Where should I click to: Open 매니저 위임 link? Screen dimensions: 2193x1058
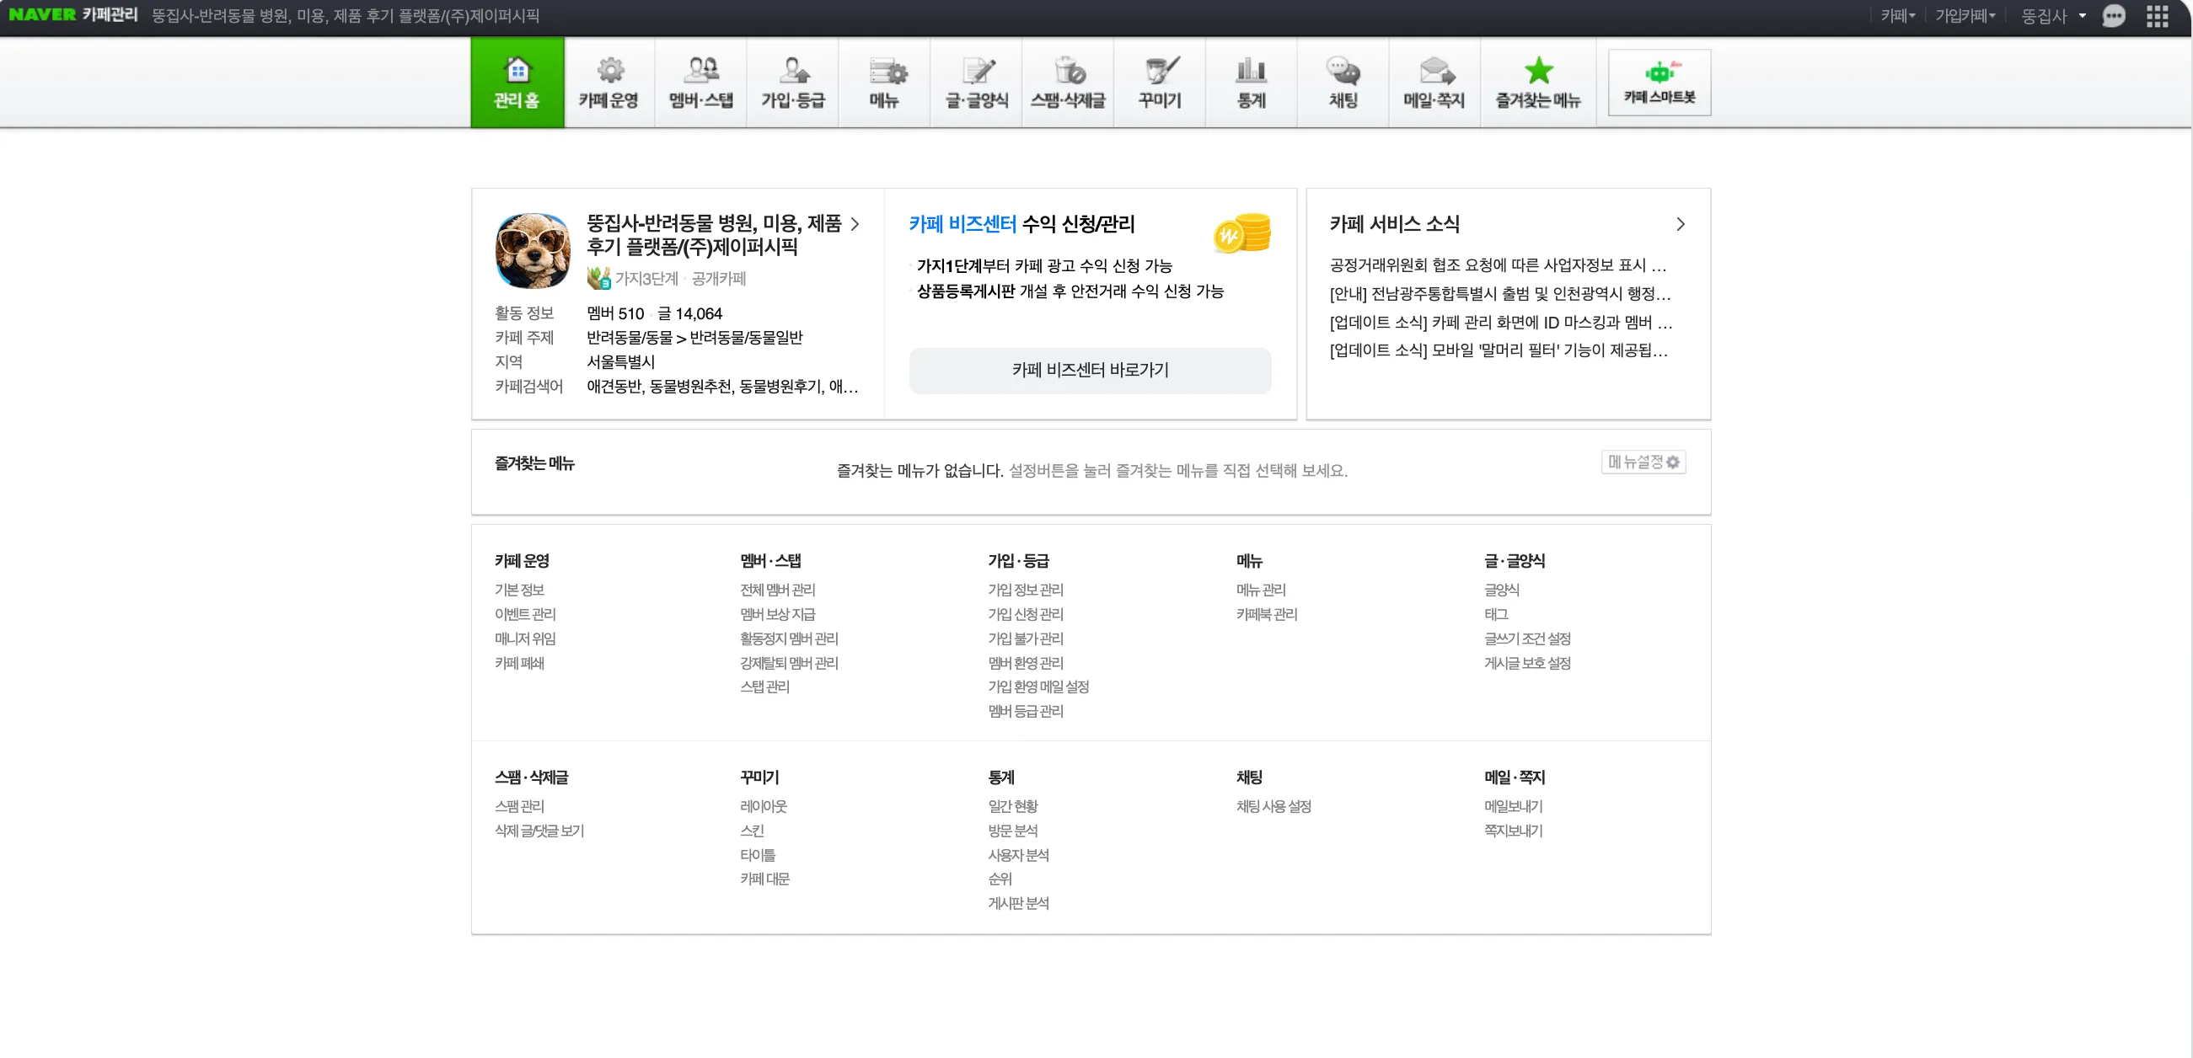coord(525,639)
